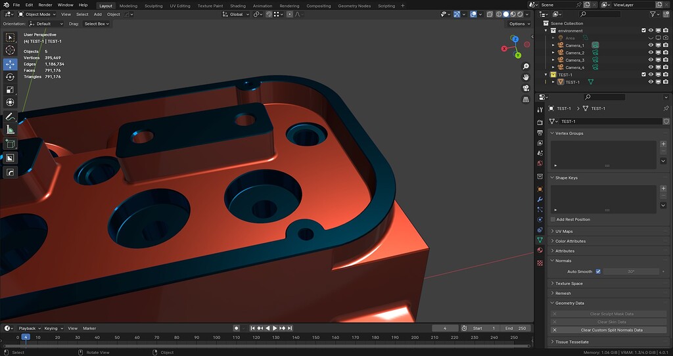Open the Object properties tab
This screenshot has height=356, width=673.
tap(540, 189)
